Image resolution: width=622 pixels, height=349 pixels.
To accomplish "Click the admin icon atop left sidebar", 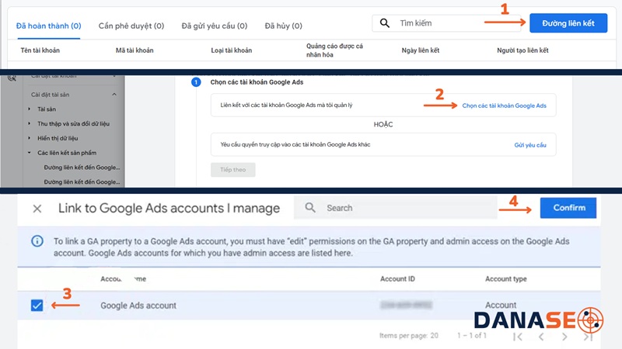I will (x=12, y=78).
